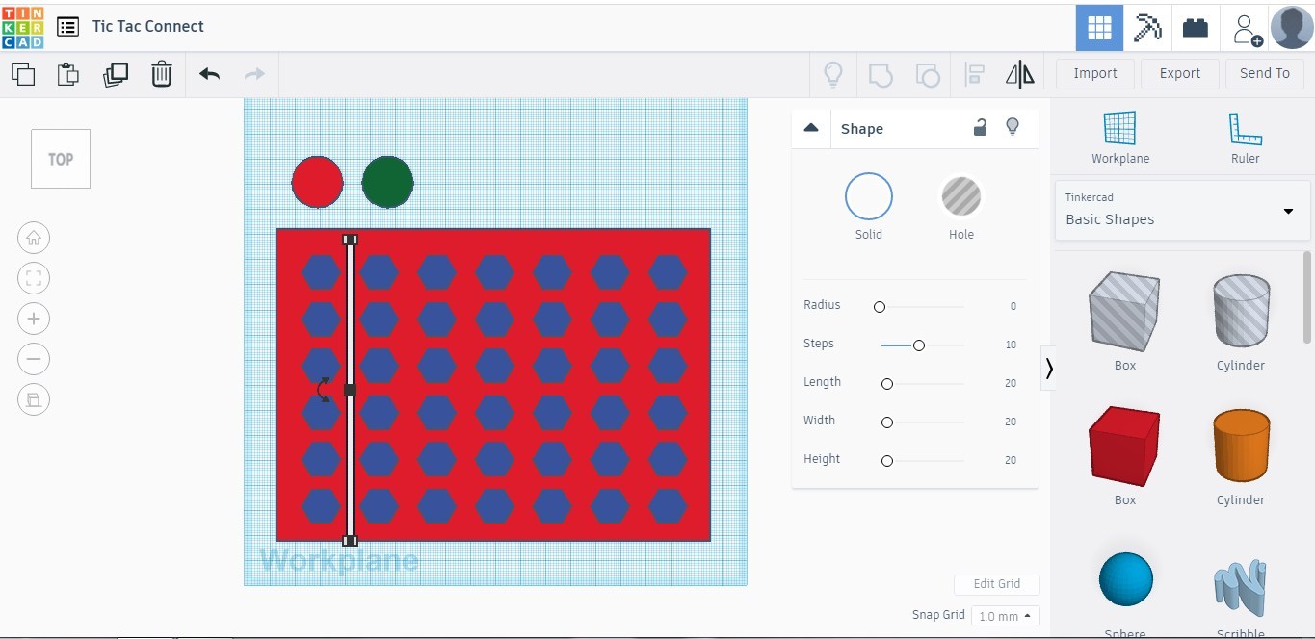Collapse the shapes sidebar chevron
Screen dimensions: 1315x639
[1049, 368]
